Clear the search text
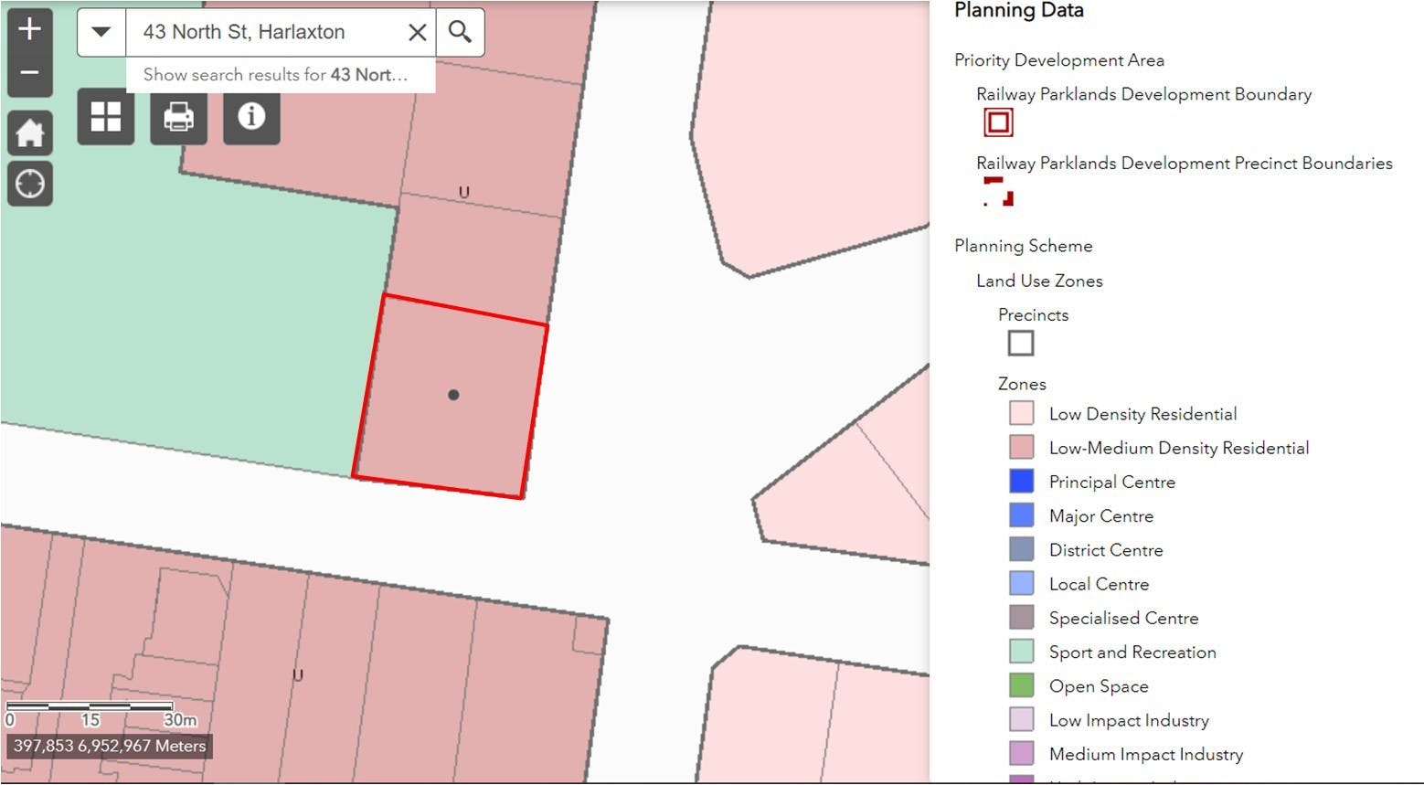The height and width of the screenshot is (785, 1424). [x=417, y=32]
